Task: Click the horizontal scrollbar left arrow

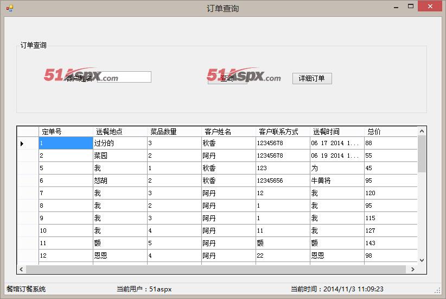Action: [x=22, y=269]
